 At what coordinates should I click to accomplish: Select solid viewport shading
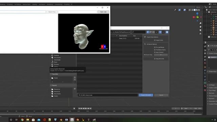pyautogui.click(x=195, y=10)
